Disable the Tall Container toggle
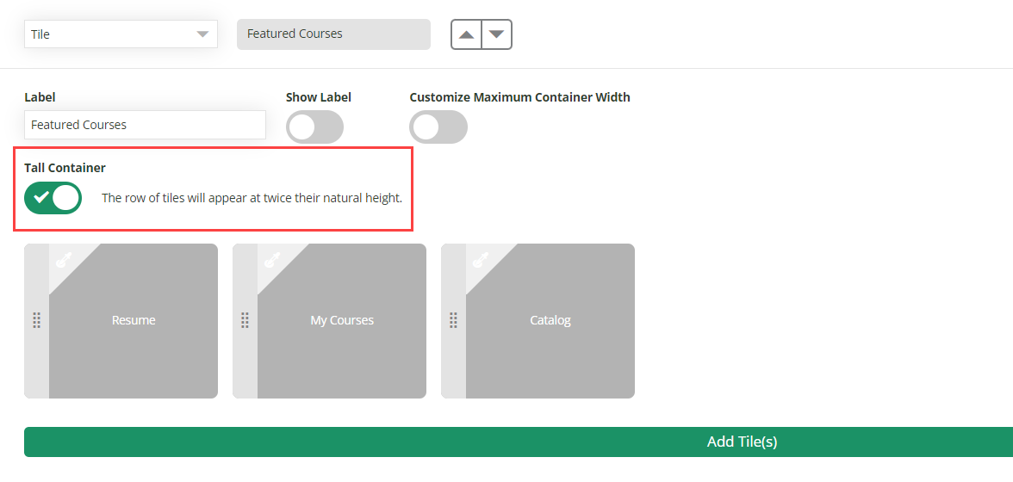 (x=53, y=197)
